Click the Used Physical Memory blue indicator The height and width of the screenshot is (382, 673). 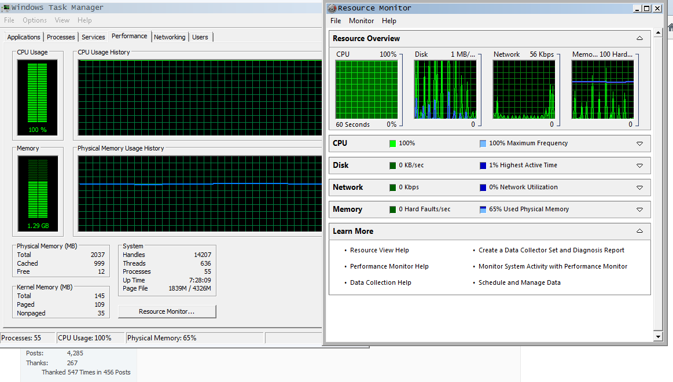coord(483,210)
